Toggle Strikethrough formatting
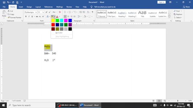193x108 pixels. click(x=37, y=16)
